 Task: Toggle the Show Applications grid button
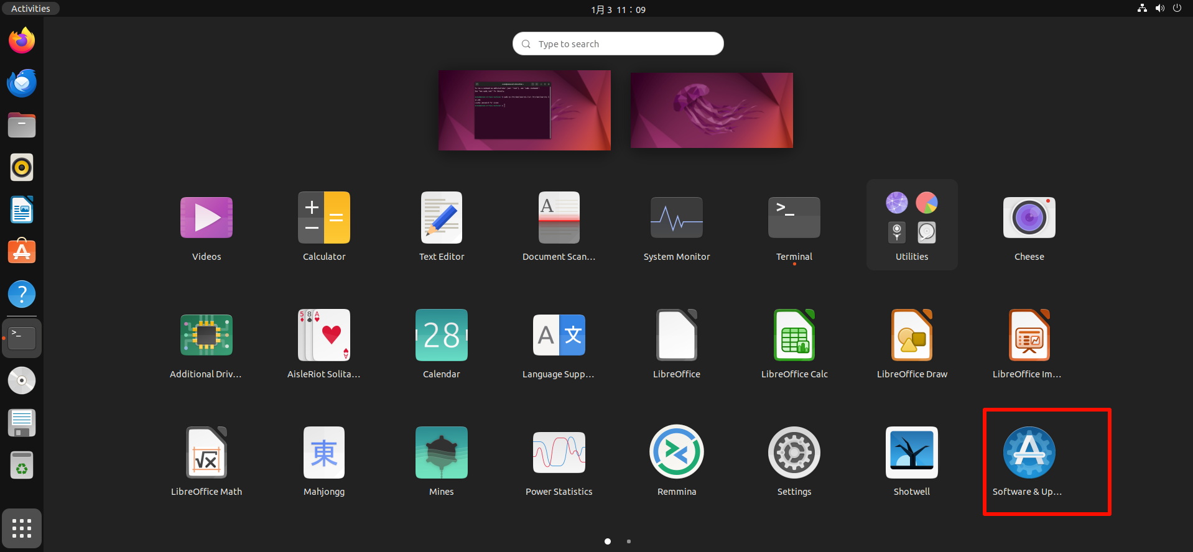(22, 528)
